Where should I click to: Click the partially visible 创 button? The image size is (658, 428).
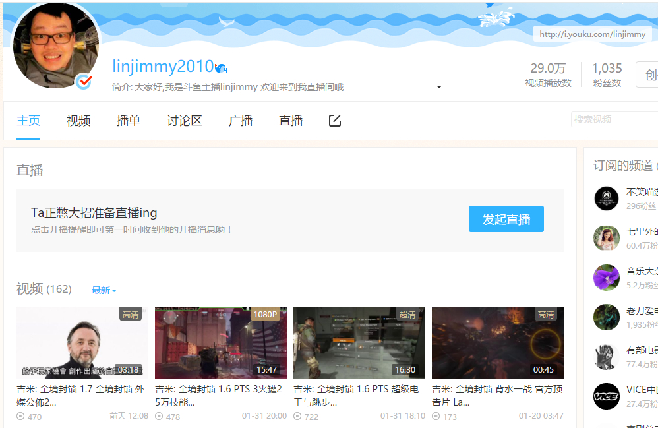pos(647,75)
